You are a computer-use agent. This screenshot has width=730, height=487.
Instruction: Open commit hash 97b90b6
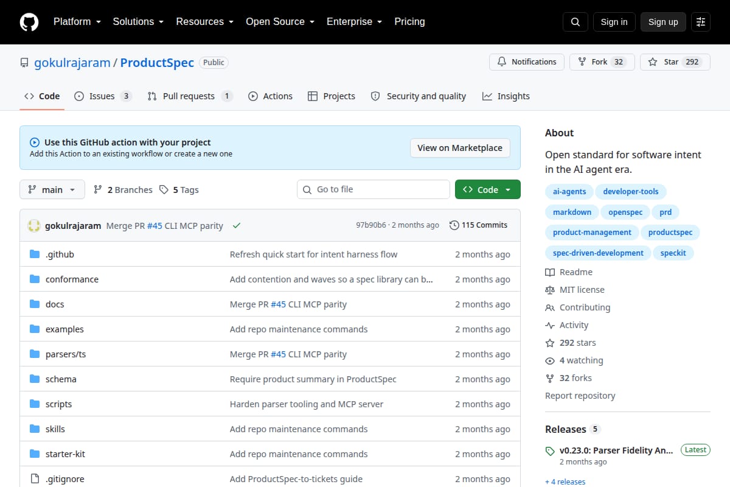pyautogui.click(x=370, y=225)
